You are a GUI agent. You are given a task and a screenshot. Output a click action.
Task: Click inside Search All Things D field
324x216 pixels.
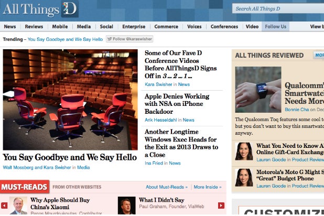(278, 9)
